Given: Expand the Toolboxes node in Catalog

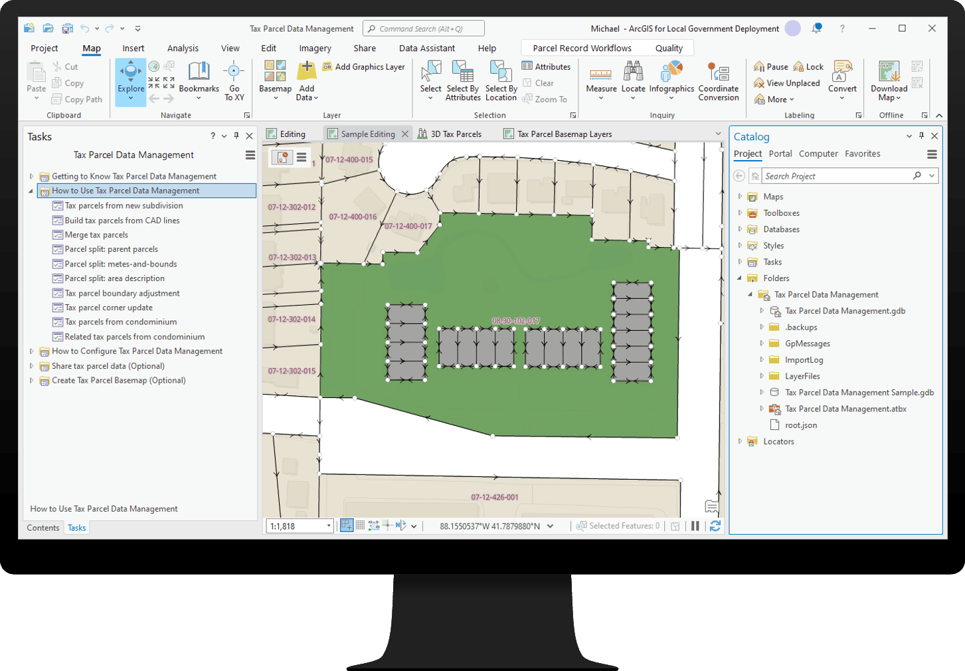Looking at the screenshot, I should pyautogui.click(x=740, y=213).
